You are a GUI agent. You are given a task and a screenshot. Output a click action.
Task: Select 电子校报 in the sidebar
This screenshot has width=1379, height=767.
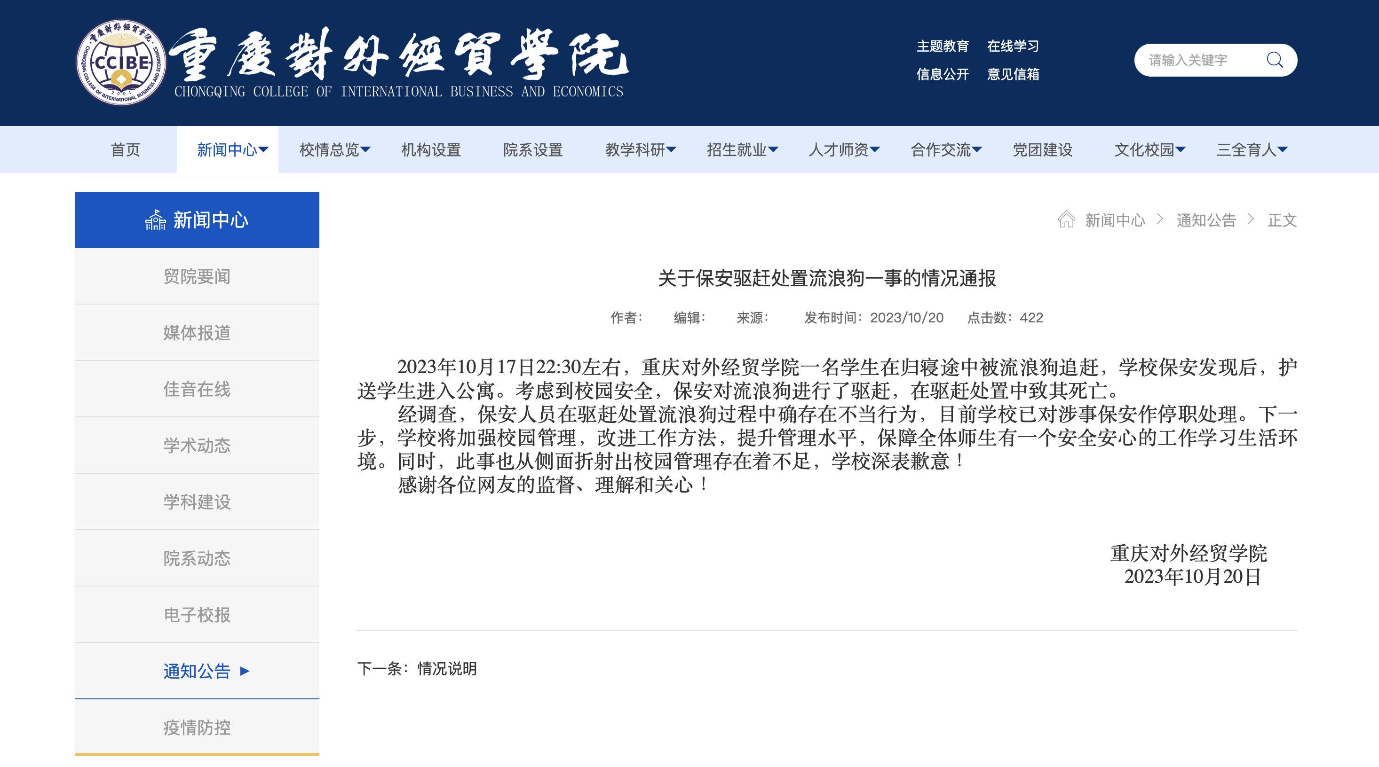click(197, 615)
